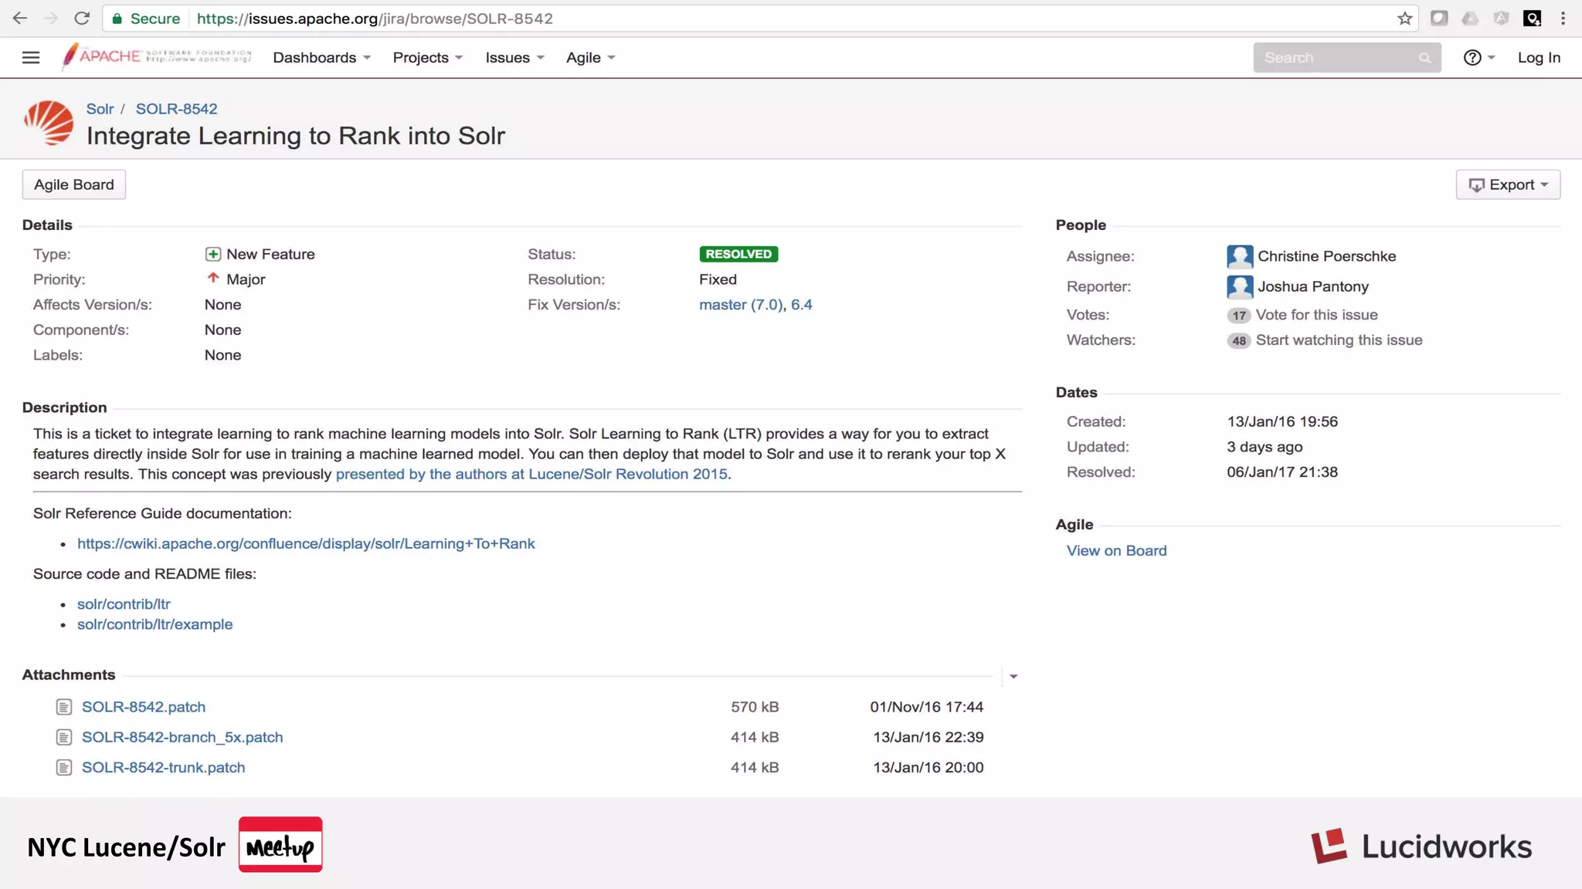Open the help question mark icon
The image size is (1582, 889).
click(1472, 58)
